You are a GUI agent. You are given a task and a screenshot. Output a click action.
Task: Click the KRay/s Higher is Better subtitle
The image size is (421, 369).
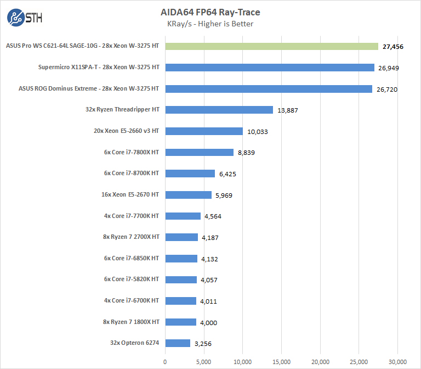pos(210,24)
